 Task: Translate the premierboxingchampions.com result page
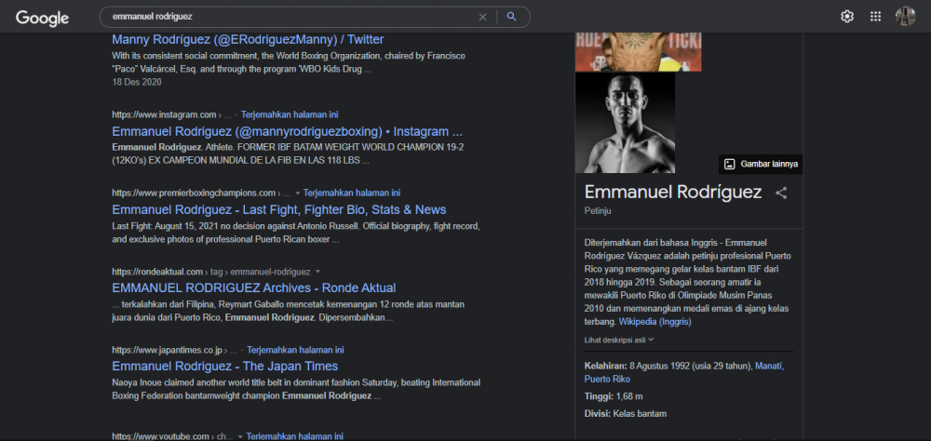tap(352, 193)
